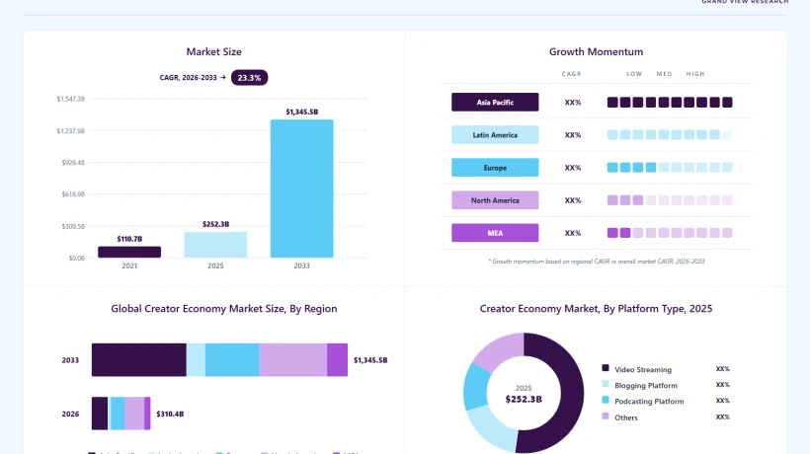The width and height of the screenshot is (810, 454).
Task: Click the Blogging Platform legend label
Action: coord(646,385)
